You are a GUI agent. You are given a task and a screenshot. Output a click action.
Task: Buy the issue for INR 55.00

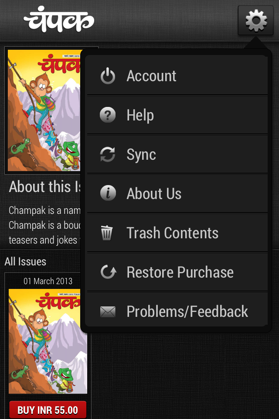pos(48,410)
